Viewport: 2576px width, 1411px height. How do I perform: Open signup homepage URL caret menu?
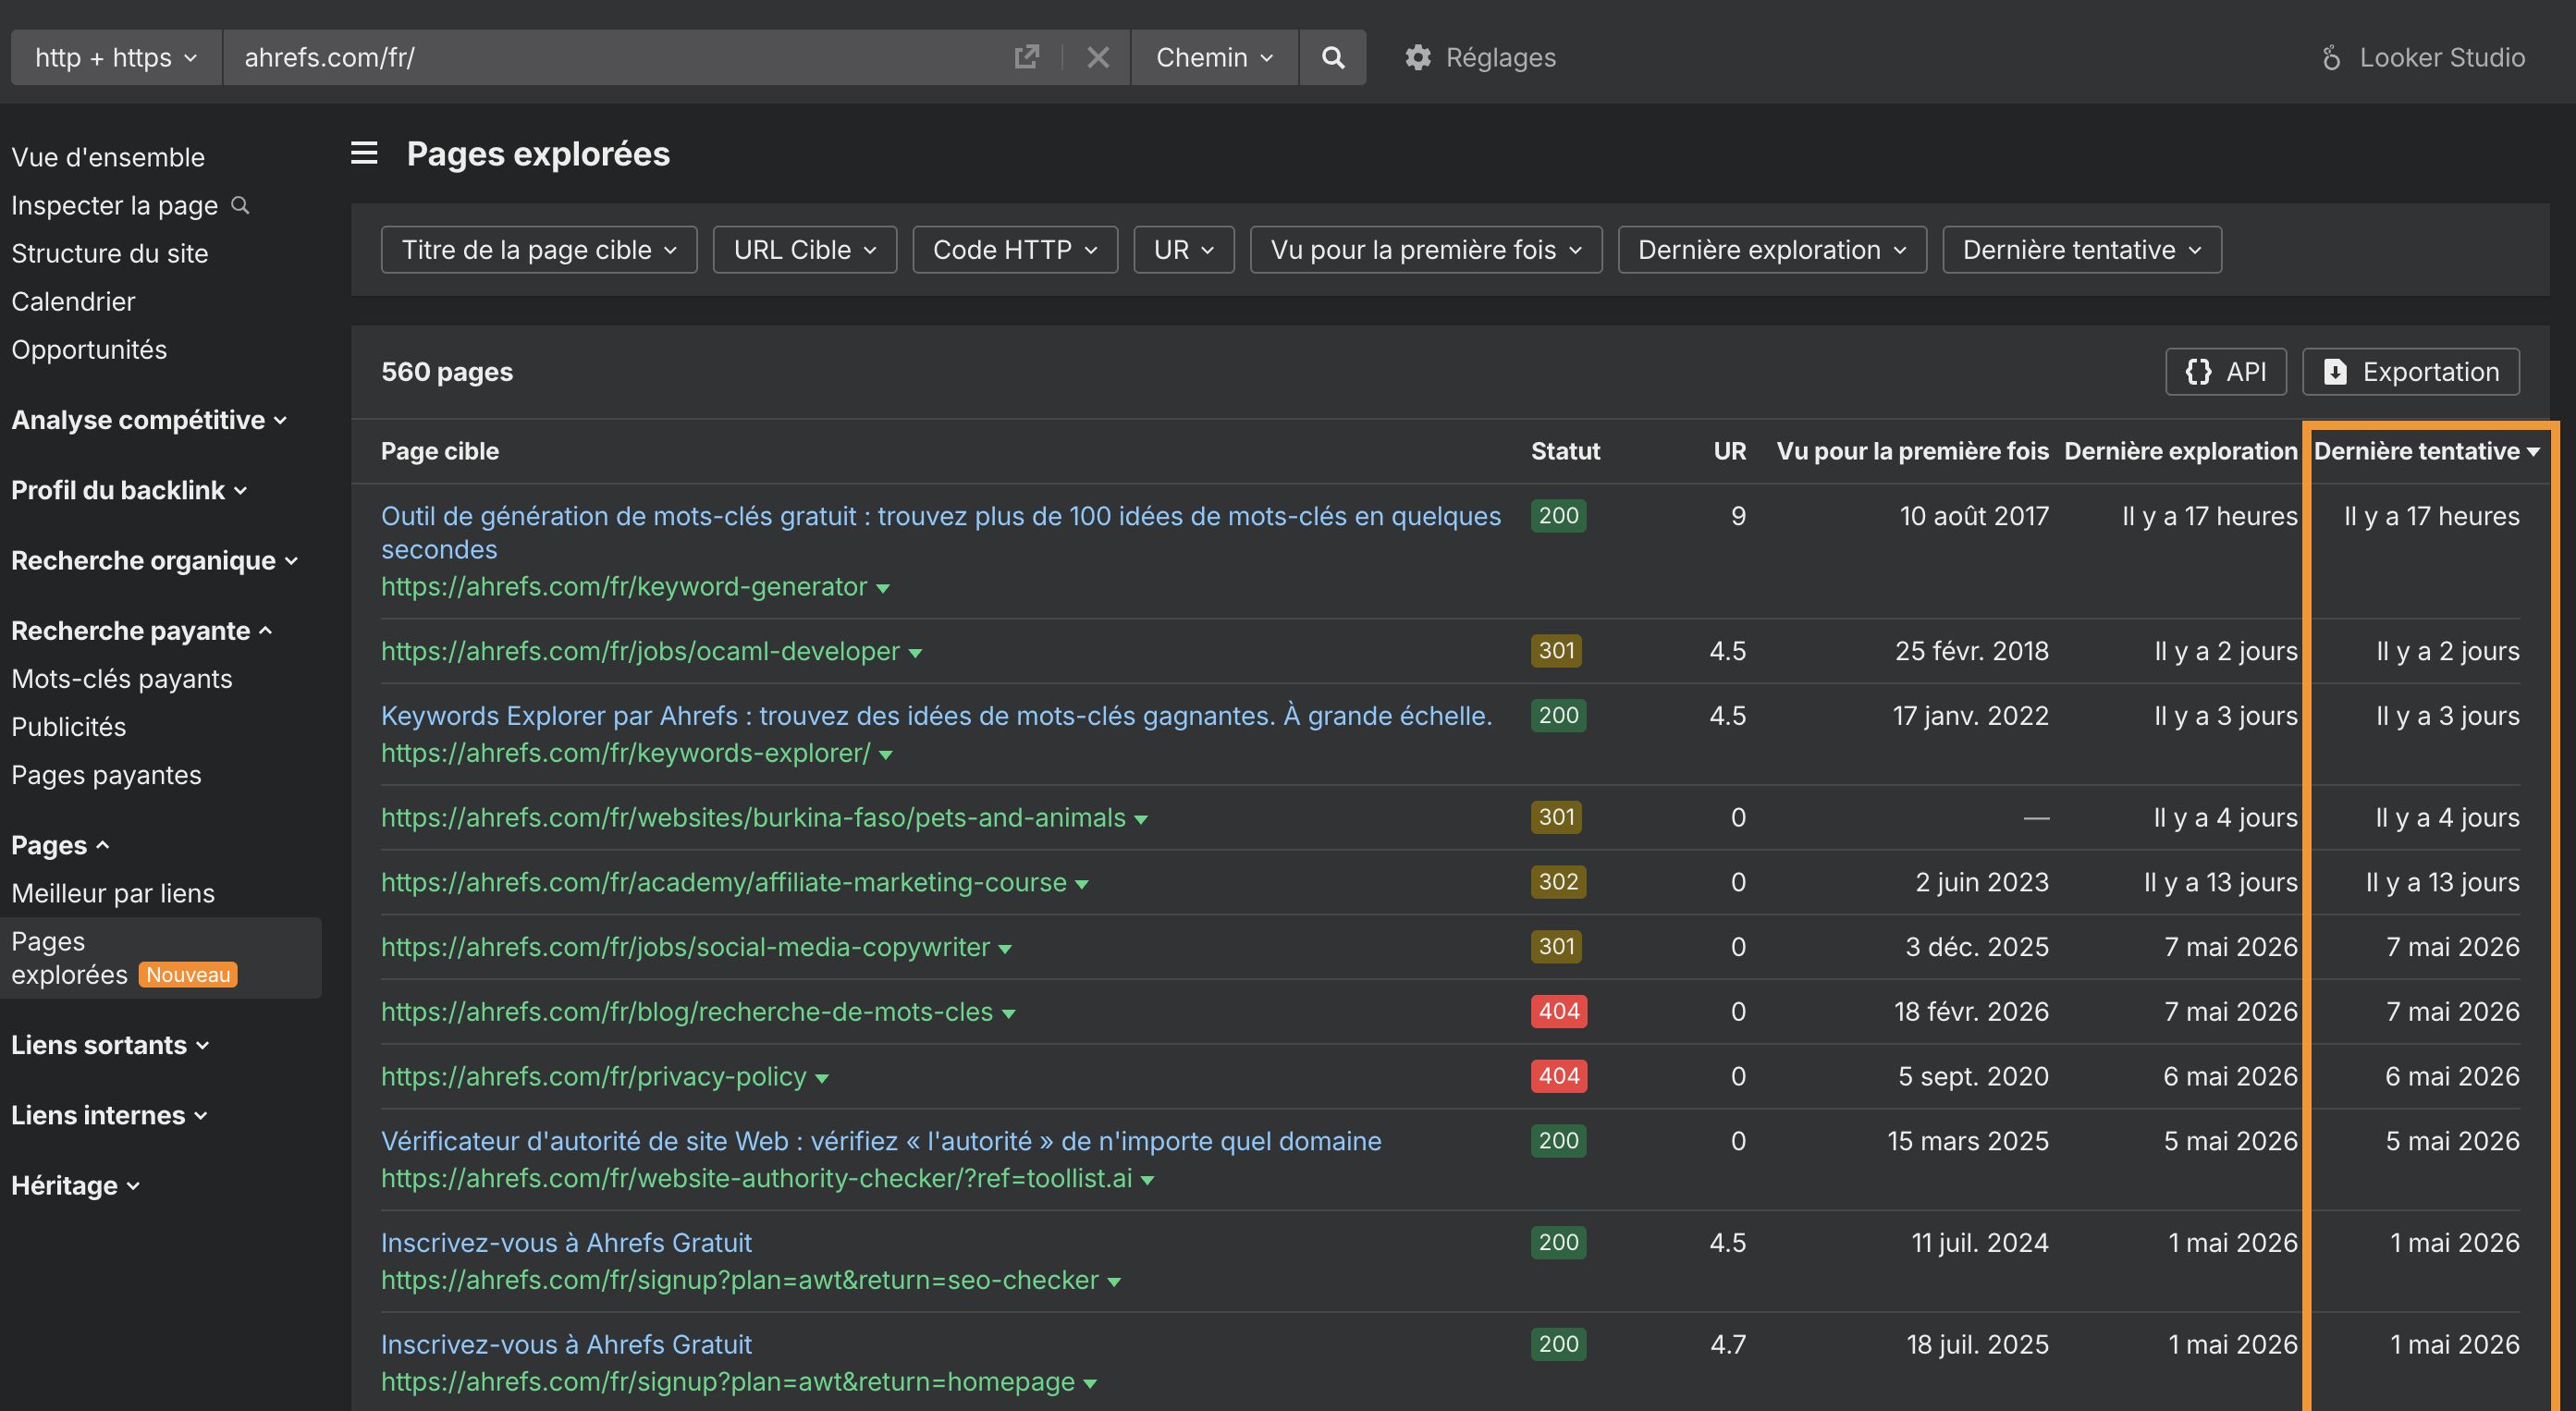coord(1090,1384)
